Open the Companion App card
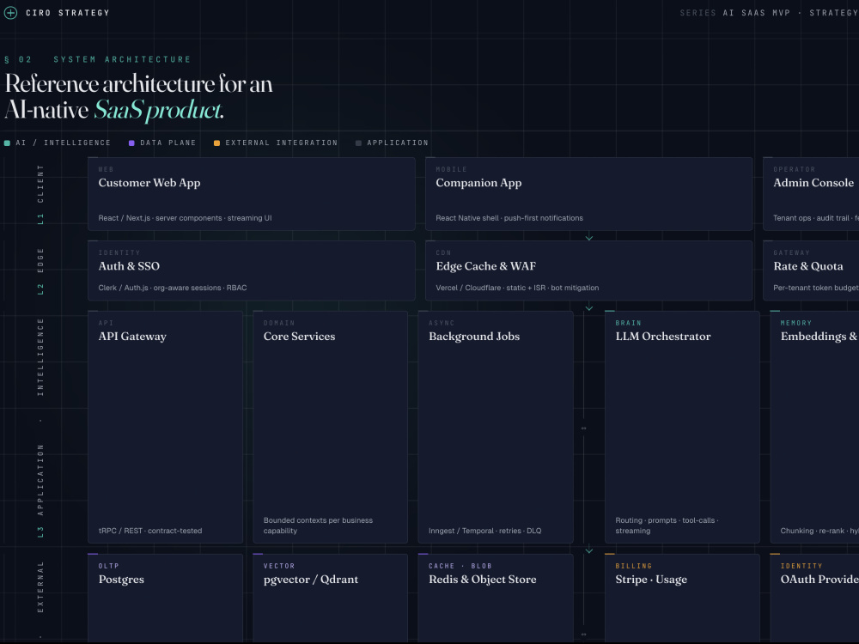 point(589,194)
